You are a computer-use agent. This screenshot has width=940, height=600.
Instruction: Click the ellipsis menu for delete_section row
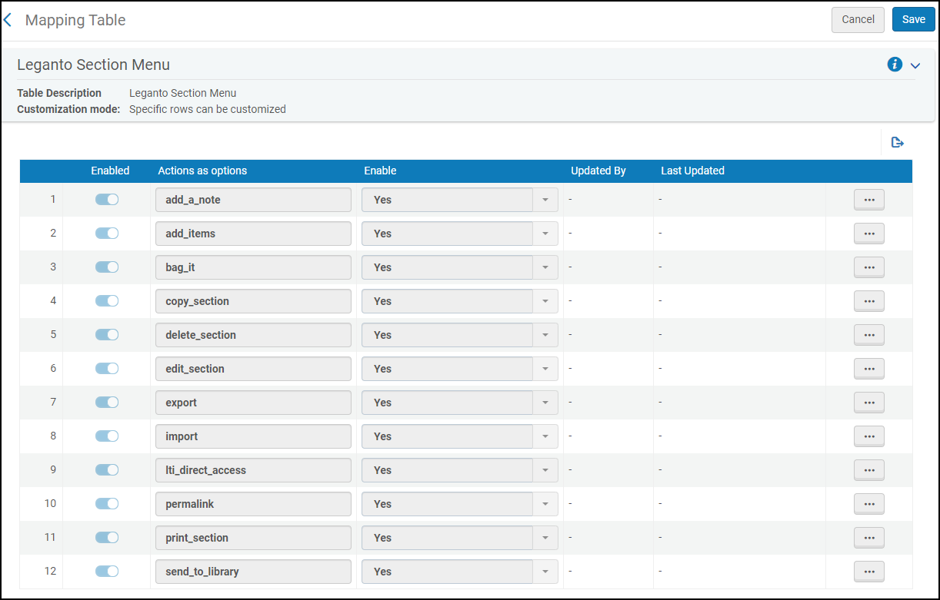click(868, 335)
